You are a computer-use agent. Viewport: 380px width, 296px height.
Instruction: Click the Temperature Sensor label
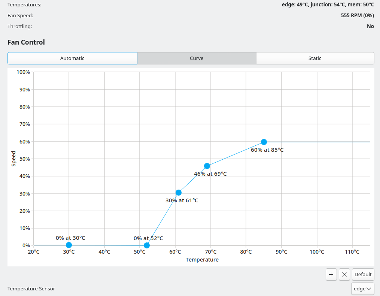31,289
